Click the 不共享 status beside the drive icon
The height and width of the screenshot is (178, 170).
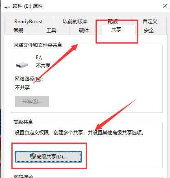pyautogui.click(x=43, y=66)
